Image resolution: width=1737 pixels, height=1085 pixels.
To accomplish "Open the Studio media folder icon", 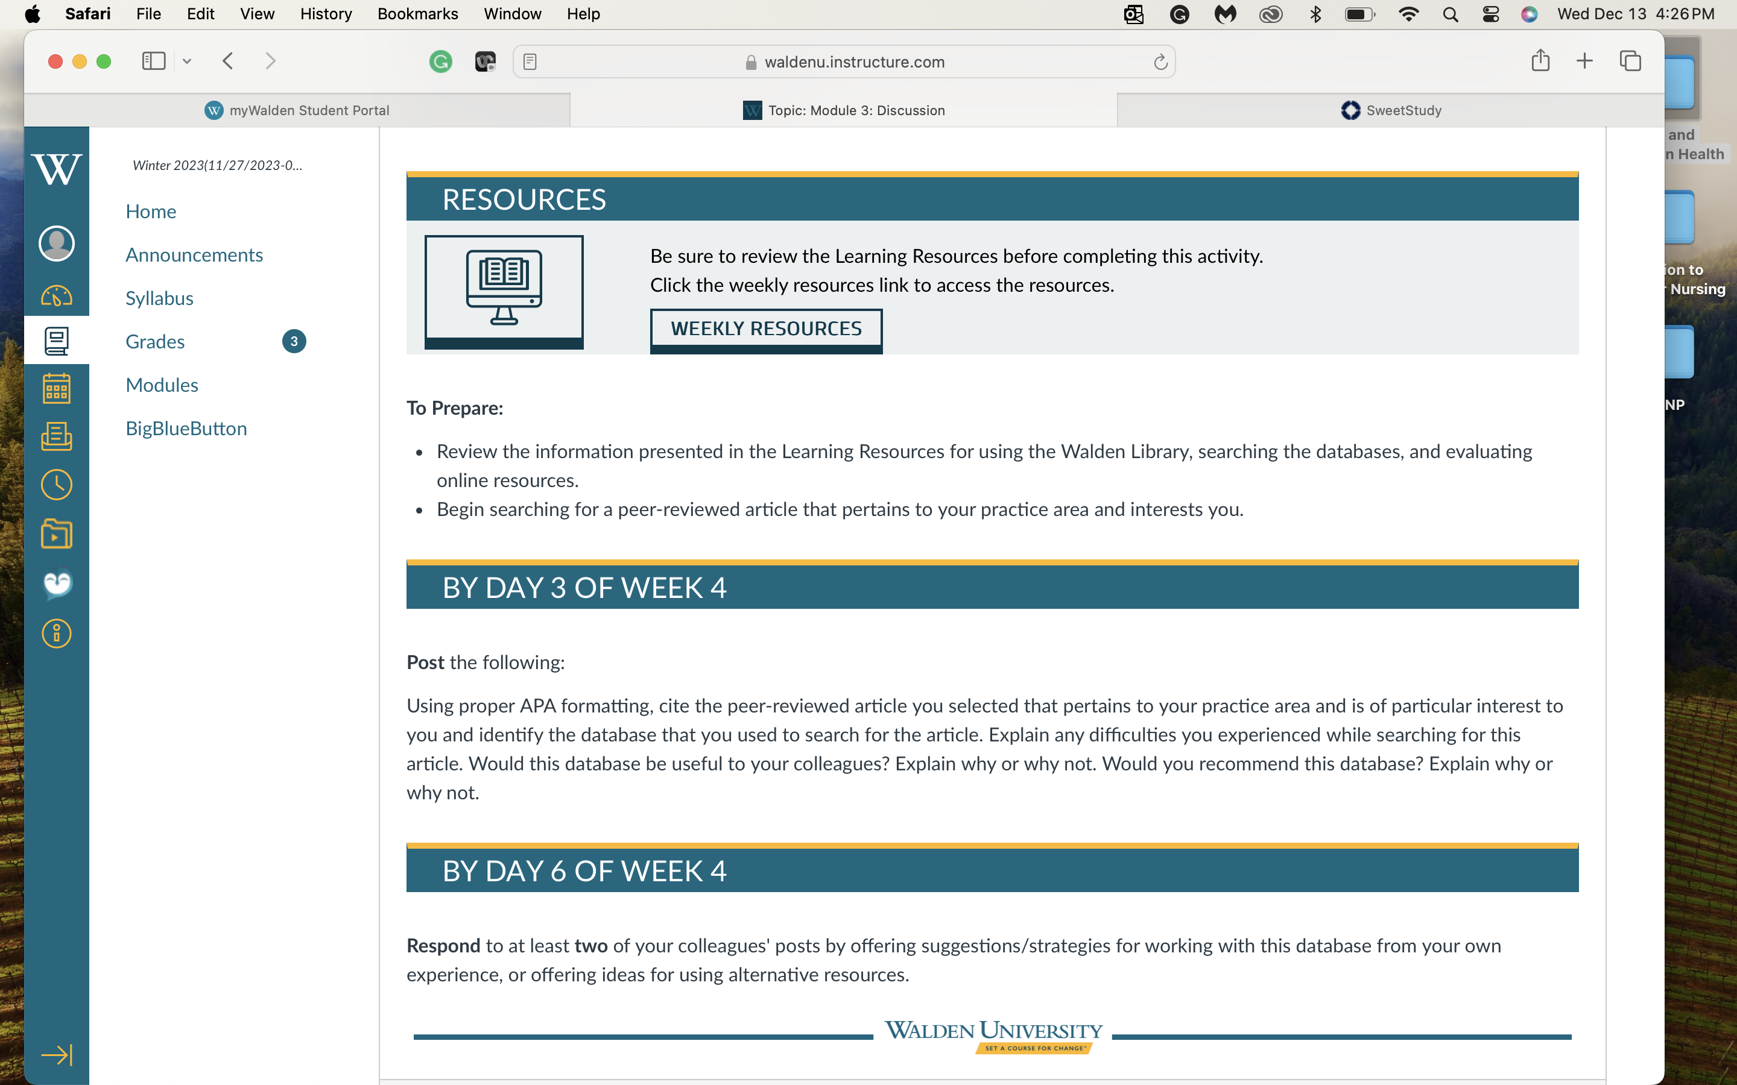I will [x=57, y=534].
